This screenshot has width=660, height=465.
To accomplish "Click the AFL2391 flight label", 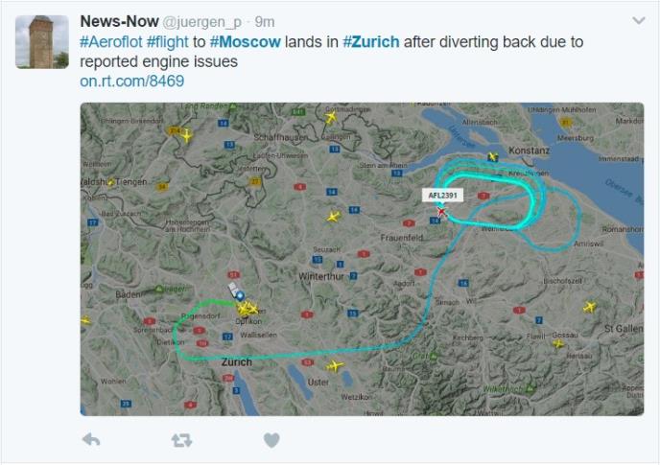I will point(442,196).
